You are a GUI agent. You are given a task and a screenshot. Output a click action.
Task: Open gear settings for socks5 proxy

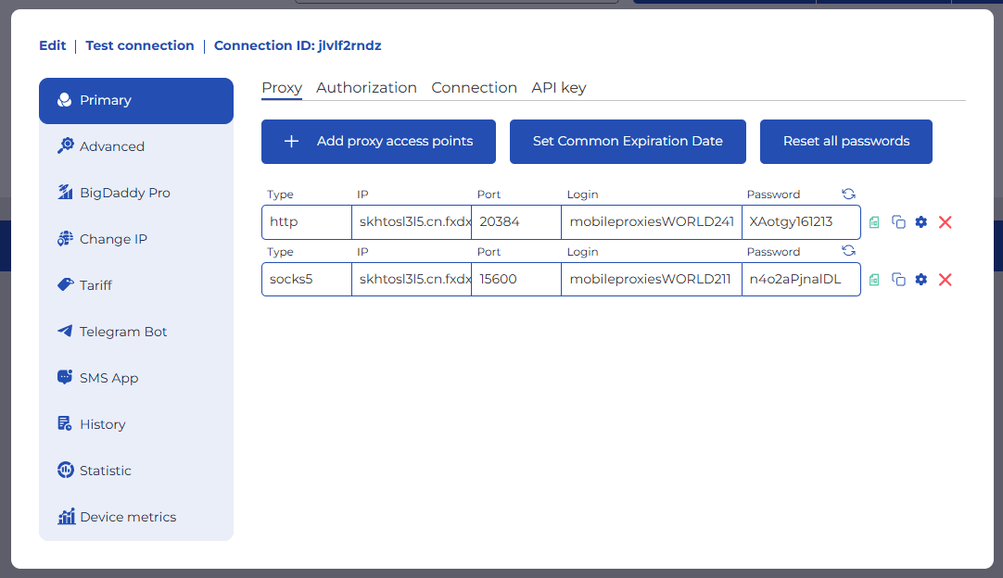(921, 280)
